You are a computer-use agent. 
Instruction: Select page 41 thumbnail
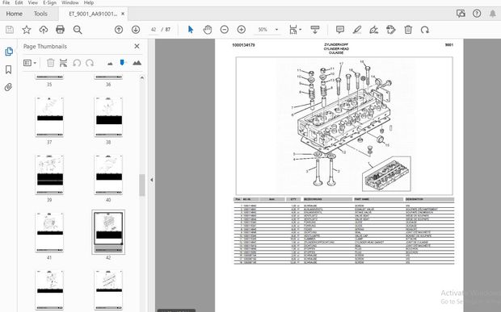[x=49, y=232]
